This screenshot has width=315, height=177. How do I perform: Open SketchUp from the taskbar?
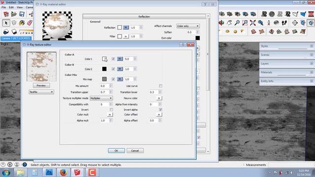tap(77, 173)
